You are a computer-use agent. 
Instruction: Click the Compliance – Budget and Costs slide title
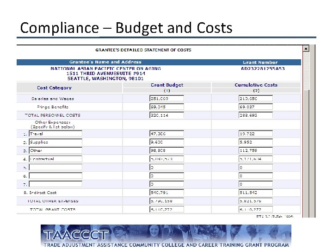pos(126,28)
